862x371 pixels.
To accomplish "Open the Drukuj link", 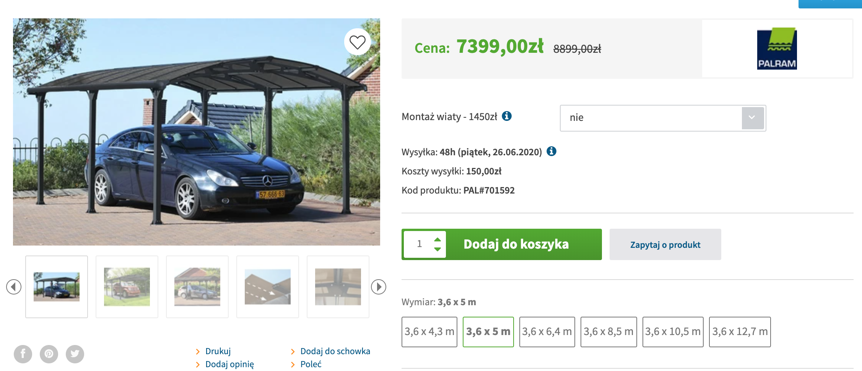I will pyautogui.click(x=218, y=351).
